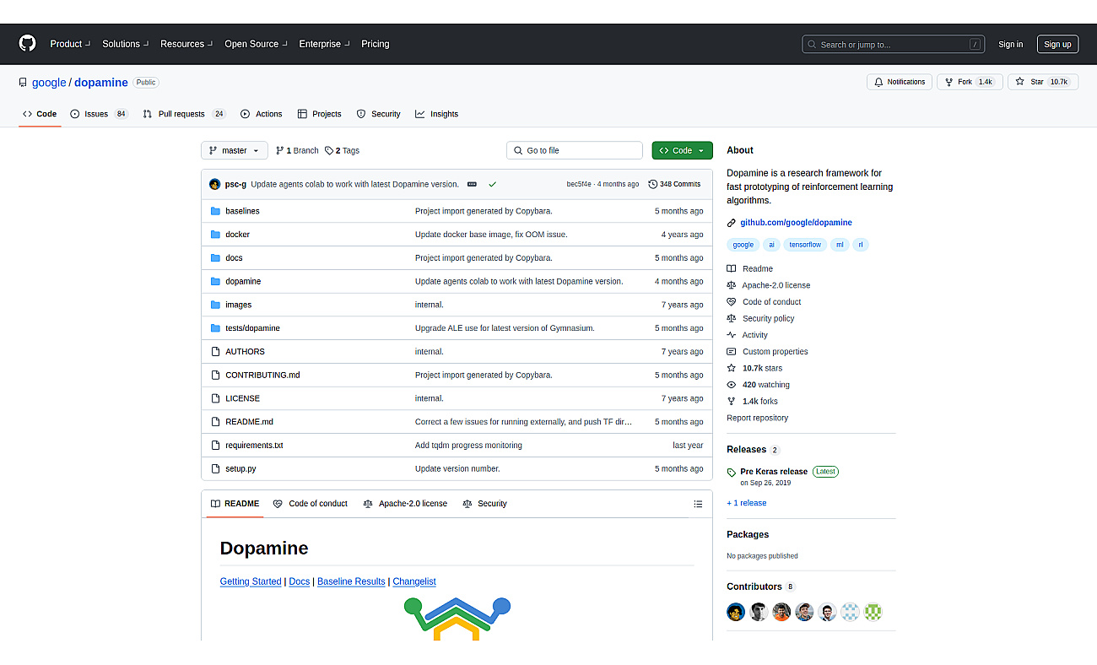Expand the Open Source menu
The image size is (1097, 665).
tap(256, 44)
